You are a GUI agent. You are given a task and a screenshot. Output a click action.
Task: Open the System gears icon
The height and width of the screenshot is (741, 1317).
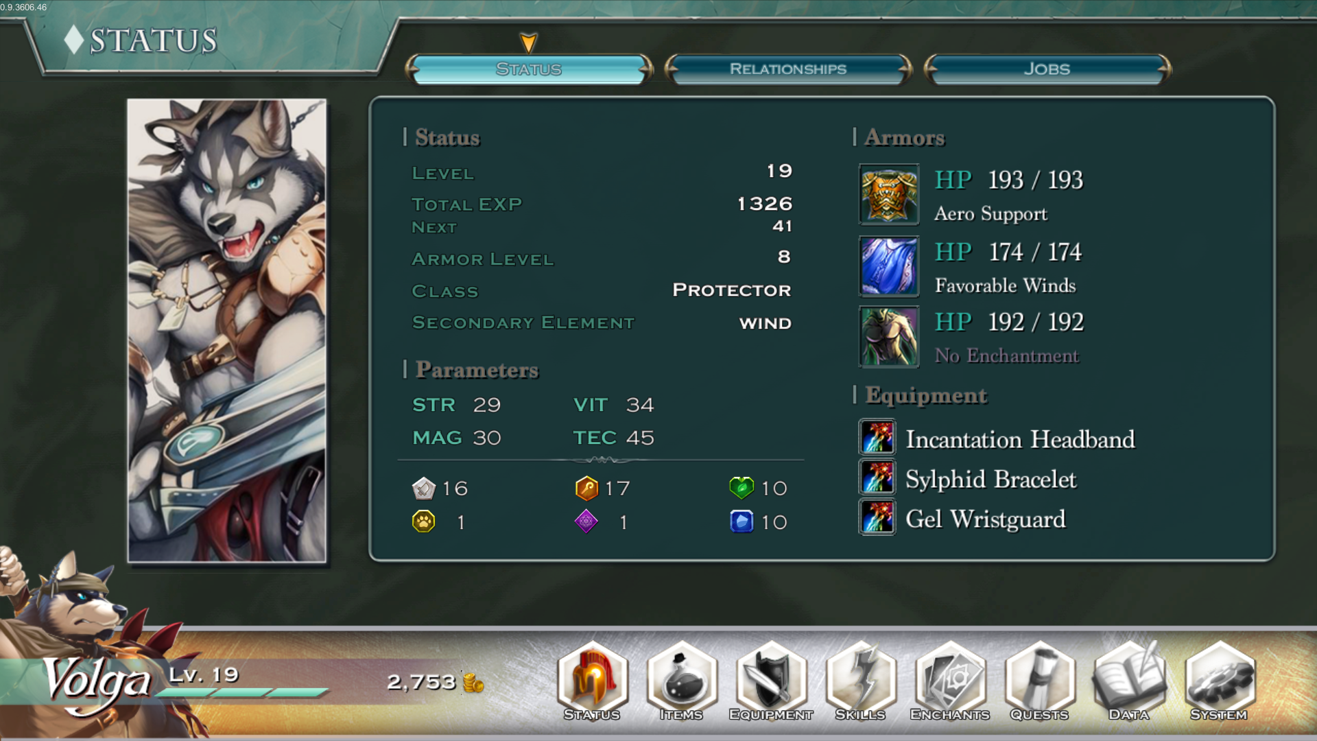tap(1219, 681)
